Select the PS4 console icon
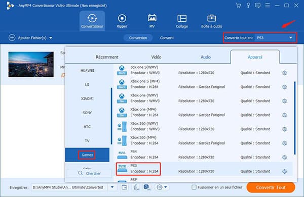 [122, 155]
